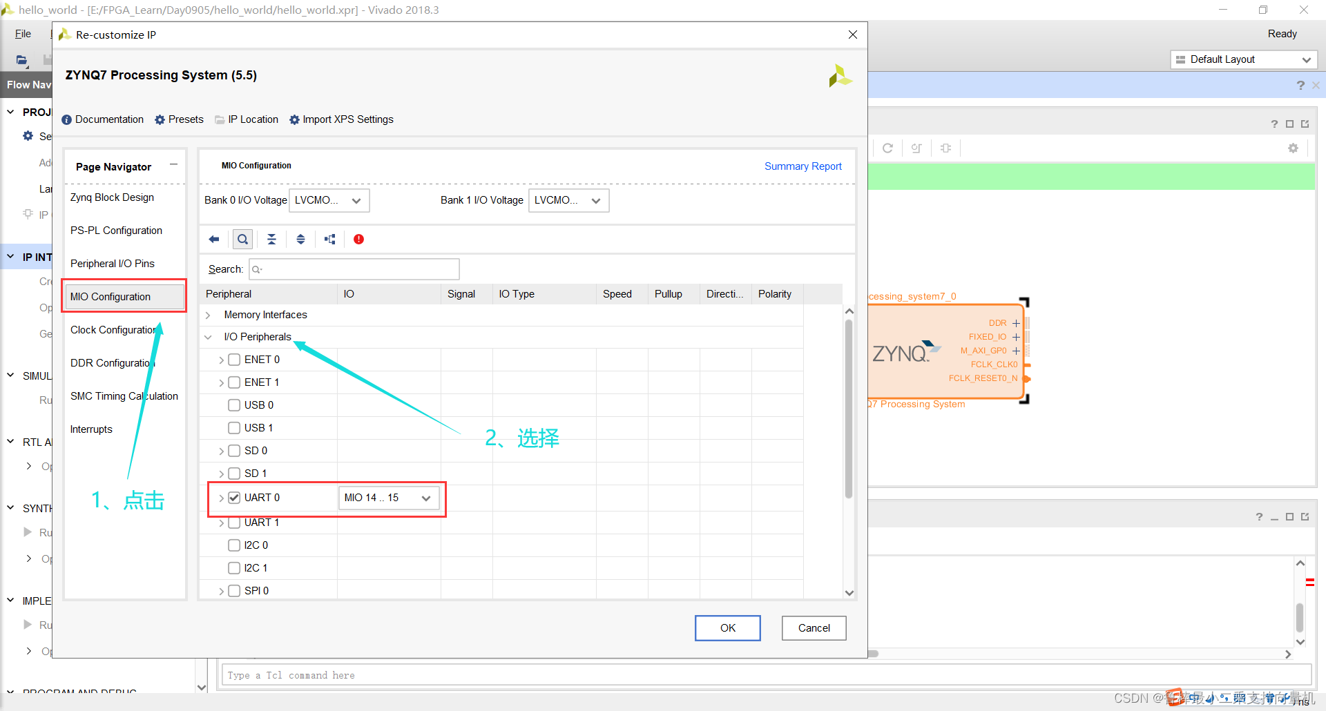Enable the SPI 0 checkbox
This screenshot has height=711, width=1326.
(x=234, y=591)
